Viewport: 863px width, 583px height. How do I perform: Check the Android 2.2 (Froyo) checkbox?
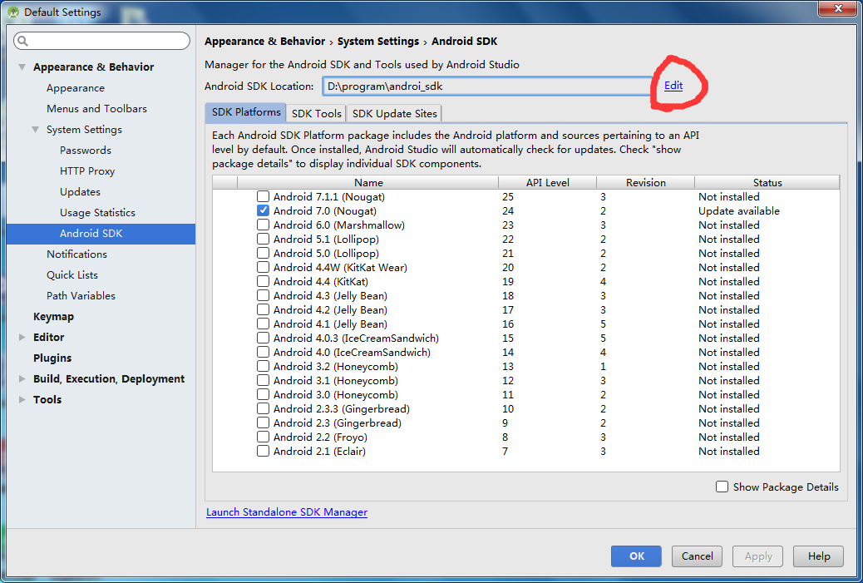(263, 437)
